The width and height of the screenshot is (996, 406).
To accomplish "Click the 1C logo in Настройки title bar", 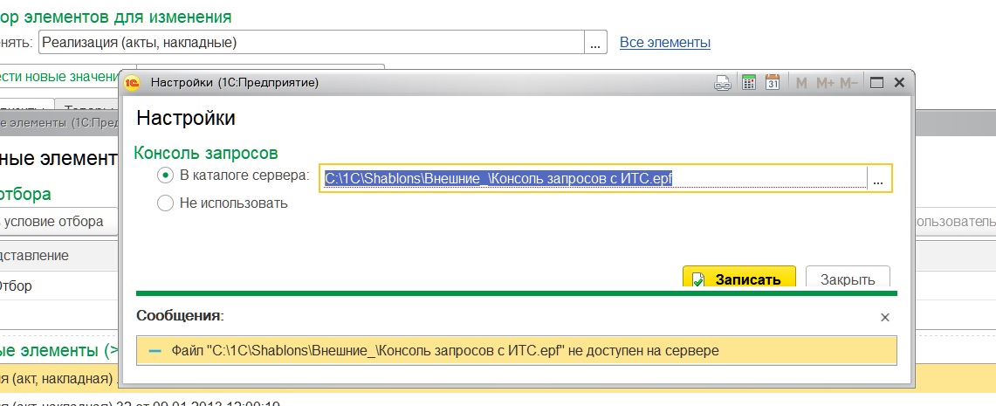I will click(134, 83).
